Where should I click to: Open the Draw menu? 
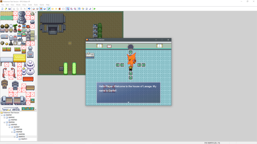click(24, 5)
